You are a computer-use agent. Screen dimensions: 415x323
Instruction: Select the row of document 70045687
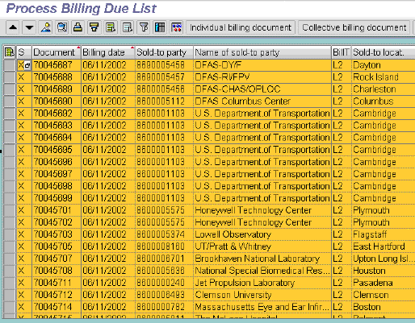tap(10, 65)
